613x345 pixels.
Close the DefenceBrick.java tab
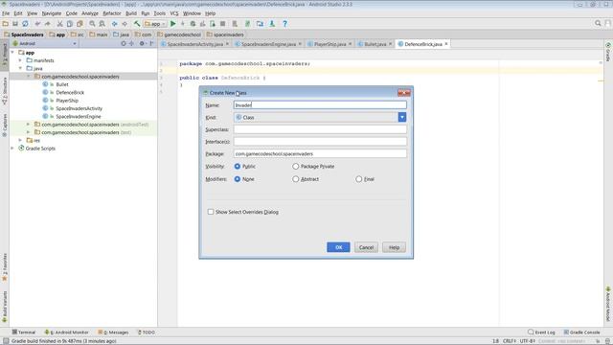(446, 44)
